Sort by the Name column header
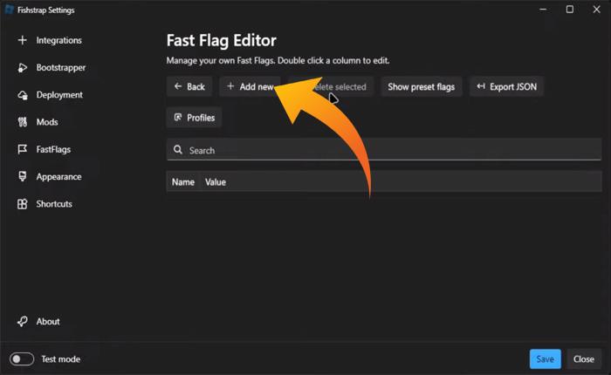 (183, 182)
